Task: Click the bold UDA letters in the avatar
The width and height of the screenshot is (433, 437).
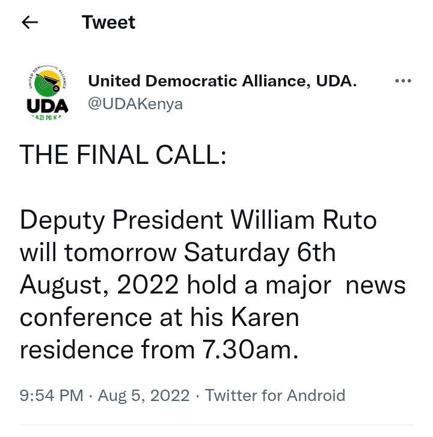Action: (x=48, y=106)
